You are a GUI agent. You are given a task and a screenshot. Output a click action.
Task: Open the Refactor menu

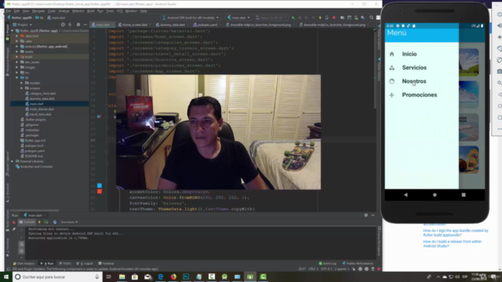coord(78,11)
